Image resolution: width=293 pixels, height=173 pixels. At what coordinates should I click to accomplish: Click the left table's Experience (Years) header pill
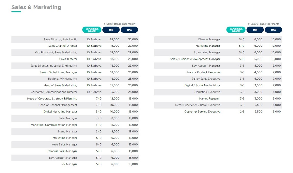click(x=92, y=30)
